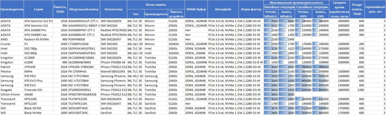386x115 pixels.
Task: Select model number "VPN100-1TBM28H"
Action: (84, 67)
